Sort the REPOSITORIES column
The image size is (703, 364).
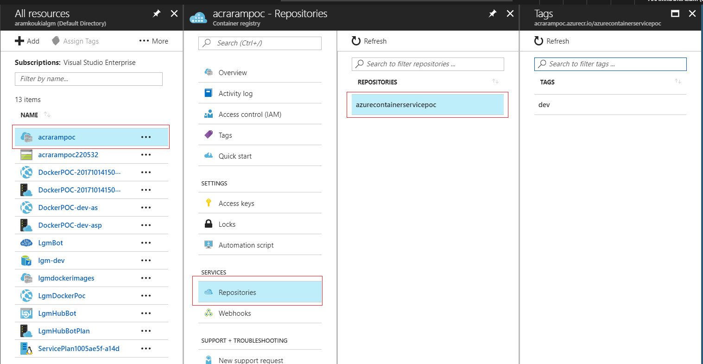(x=495, y=82)
